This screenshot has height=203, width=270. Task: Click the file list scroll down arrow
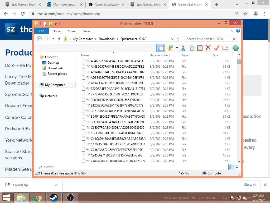pos(239,162)
